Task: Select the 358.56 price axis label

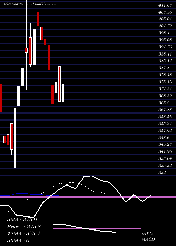Action: coord(165,117)
